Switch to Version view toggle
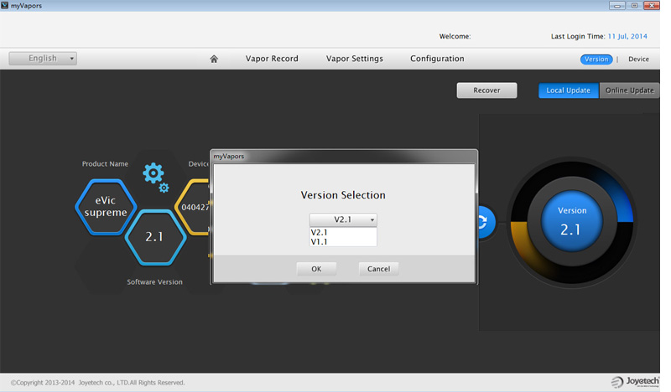The image size is (671, 392). [x=596, y=59]
